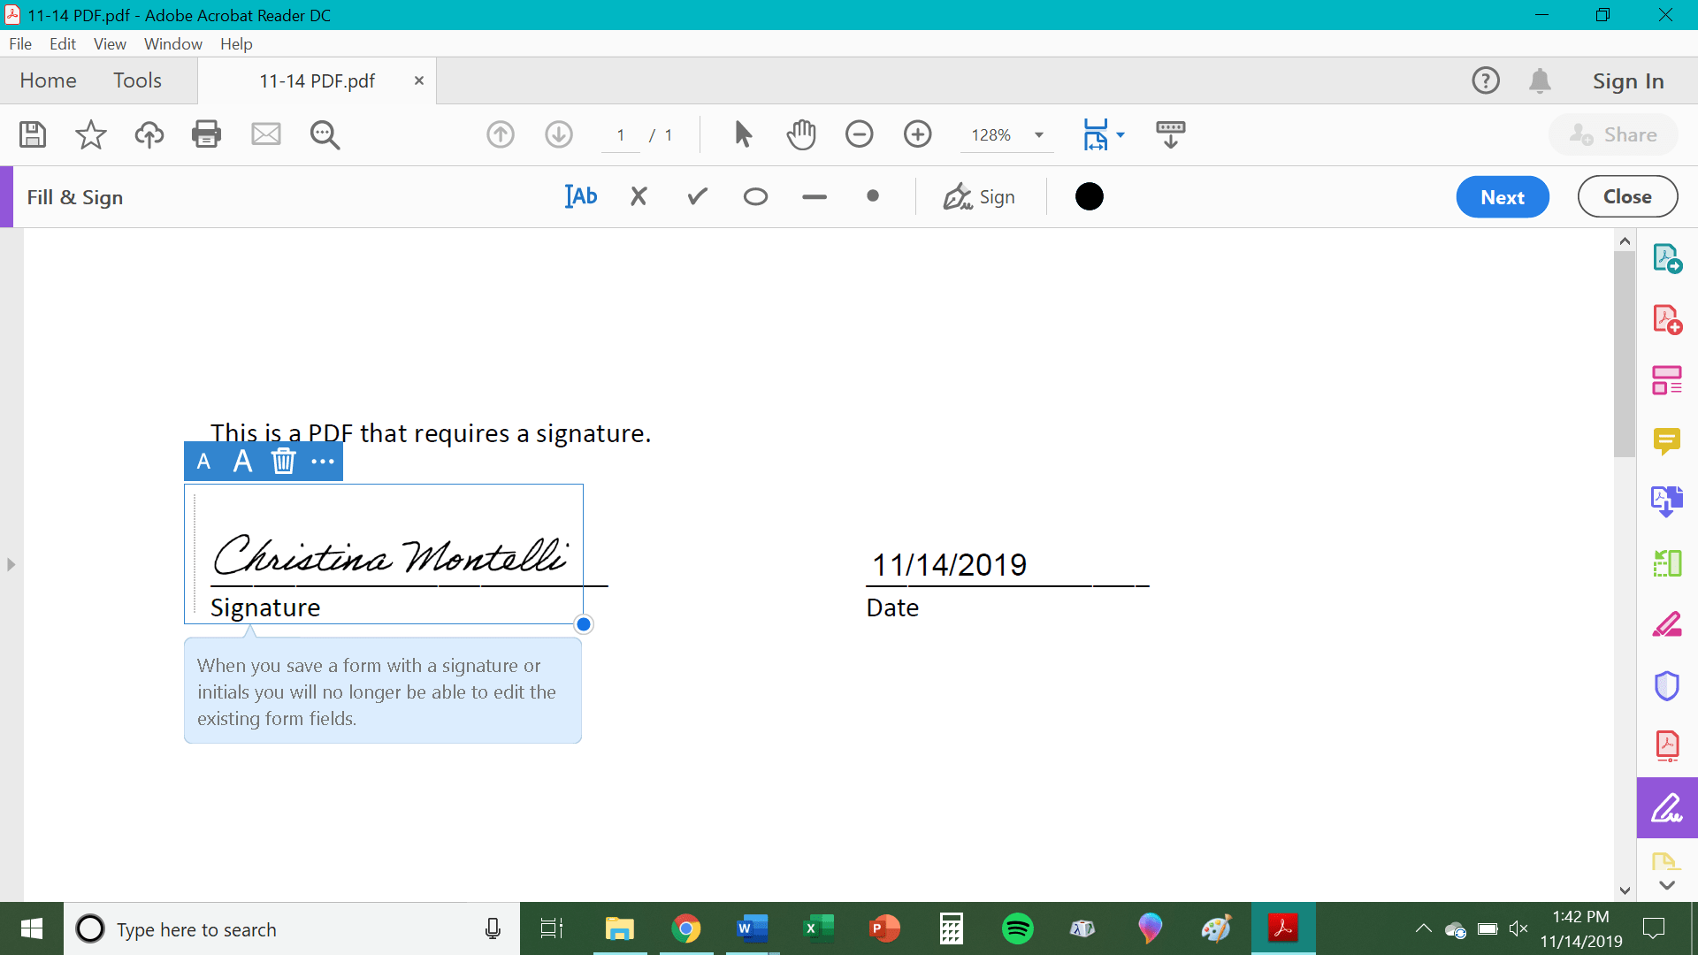
Task: Open the Edit menu
Action: (x=62, y=43)
